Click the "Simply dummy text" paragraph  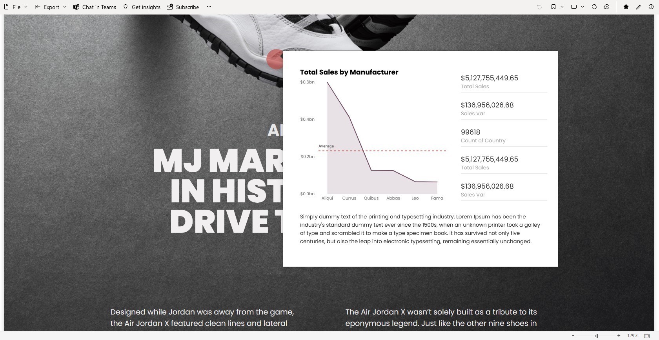pos(420,229)
